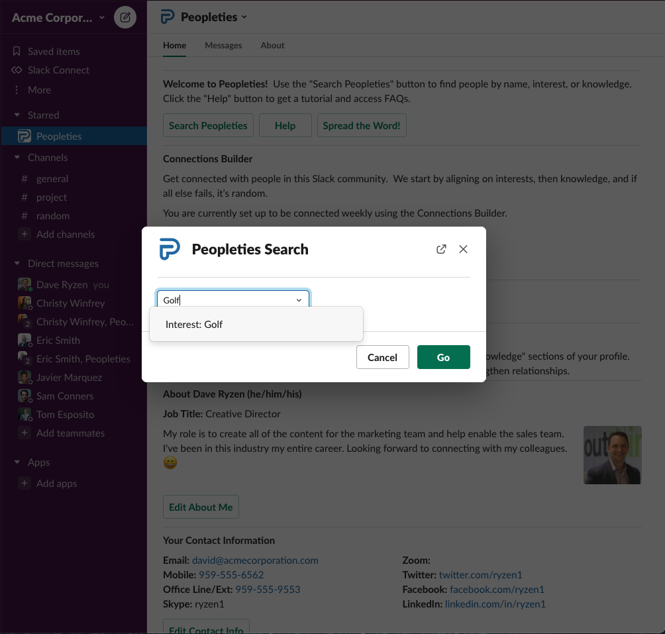Collapse the Direct messages section

point(17,264)
